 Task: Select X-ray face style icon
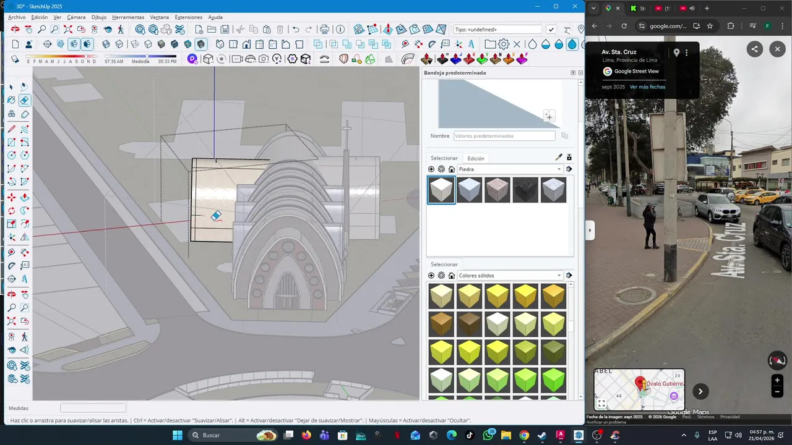click(x=106, y=44)
